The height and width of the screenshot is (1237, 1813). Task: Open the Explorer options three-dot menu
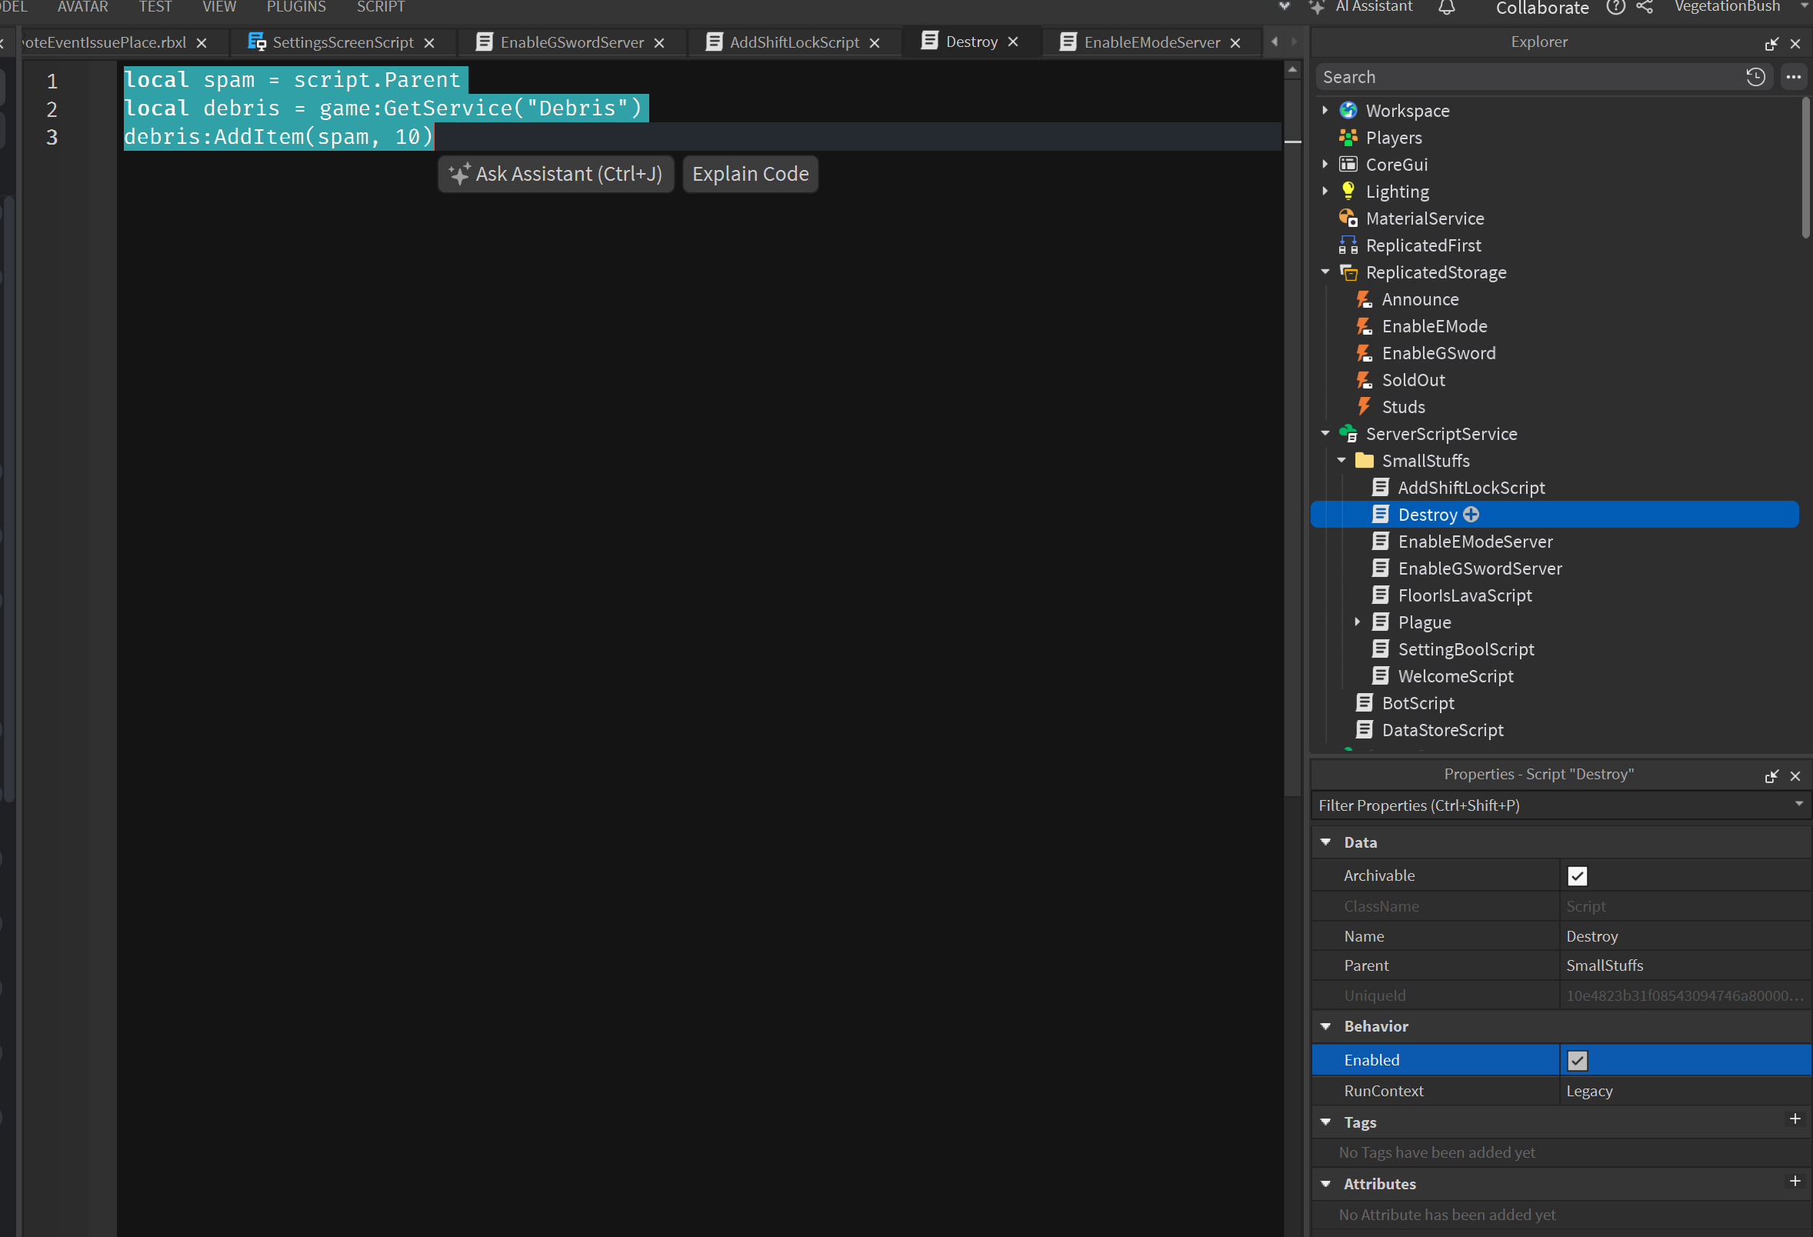pos(1794,76)
